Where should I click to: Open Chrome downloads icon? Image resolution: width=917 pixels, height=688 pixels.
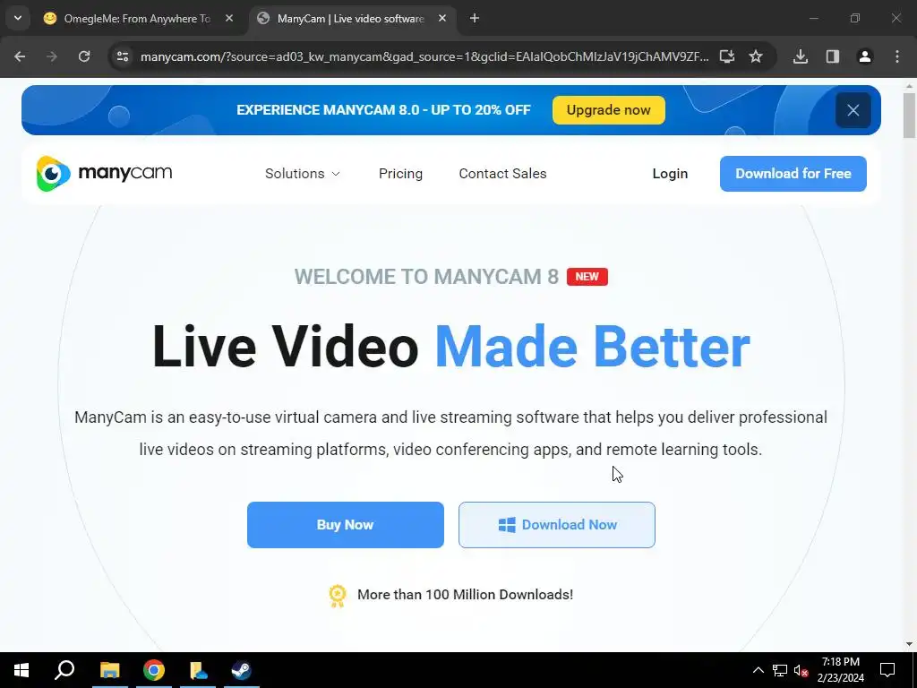tap(801, 56)
